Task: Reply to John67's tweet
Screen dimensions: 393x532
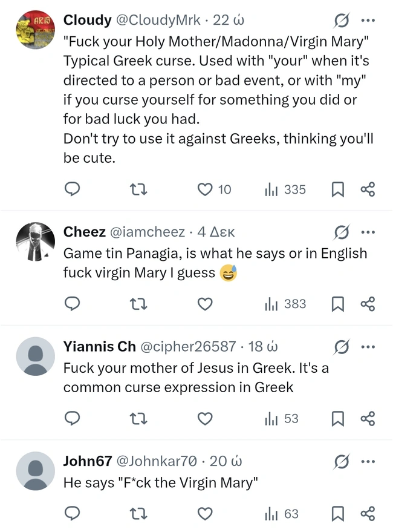Action: click(73, 514)
